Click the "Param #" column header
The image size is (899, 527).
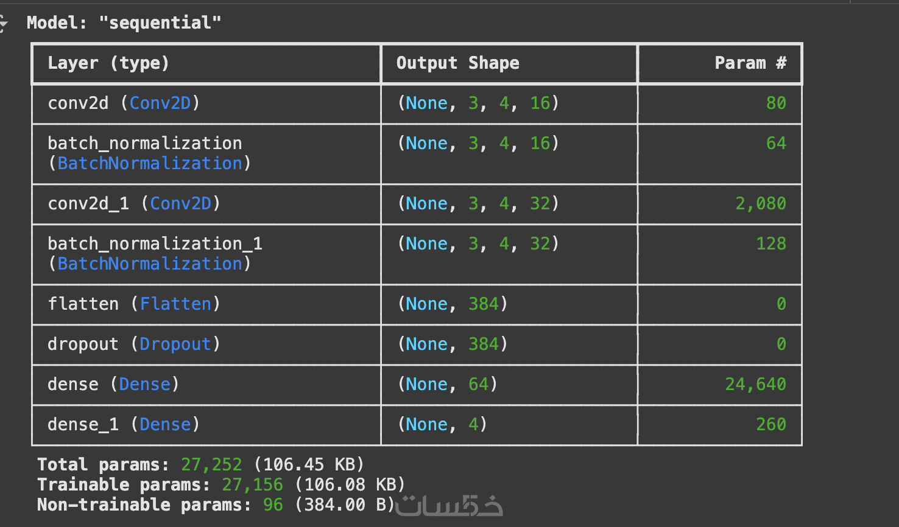click(750, 63)
